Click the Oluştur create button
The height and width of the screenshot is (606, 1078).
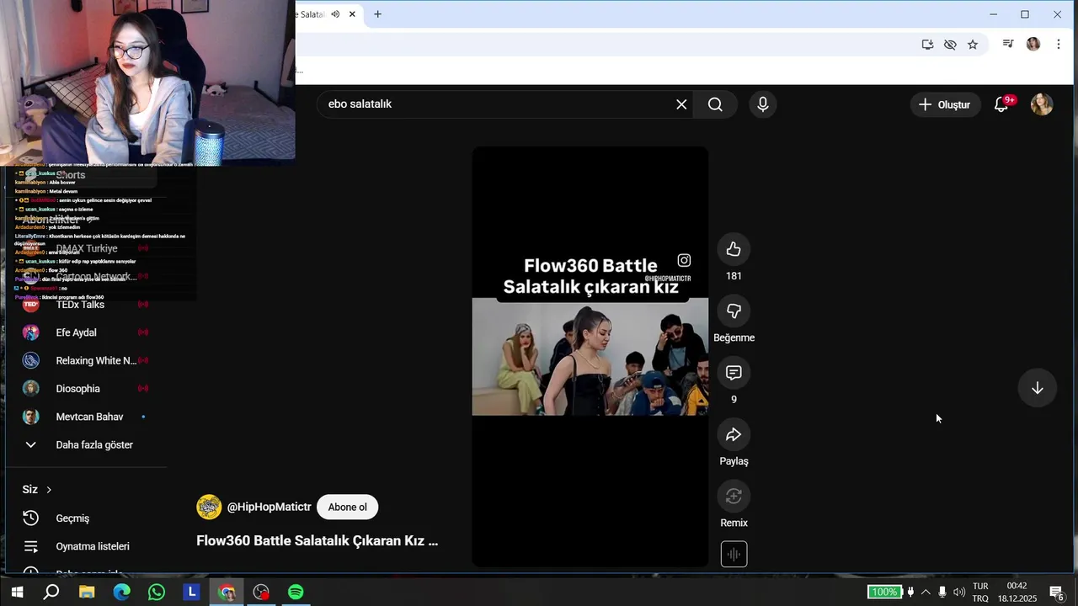[945, 104]
